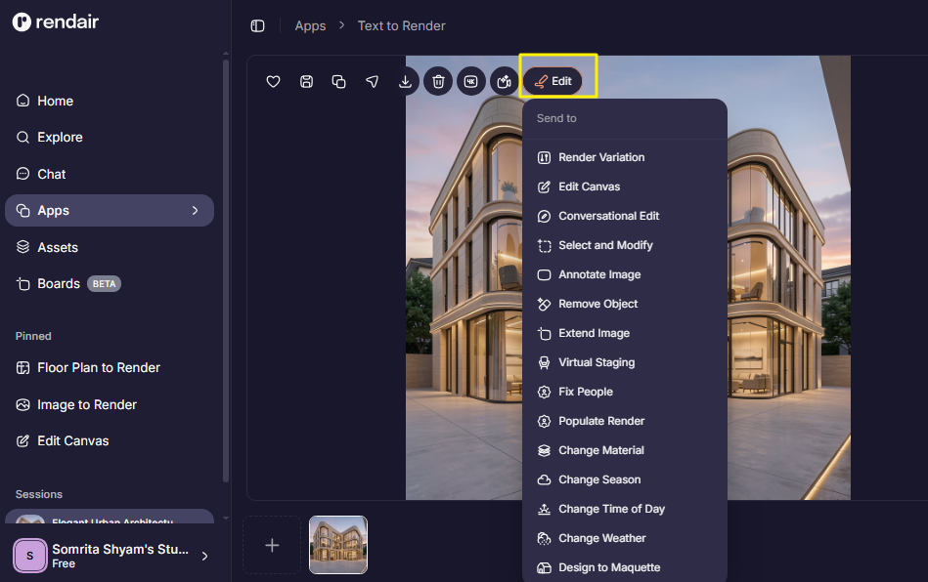
Task: Select Select and Modify from the menu
Action: click(625, 245)
